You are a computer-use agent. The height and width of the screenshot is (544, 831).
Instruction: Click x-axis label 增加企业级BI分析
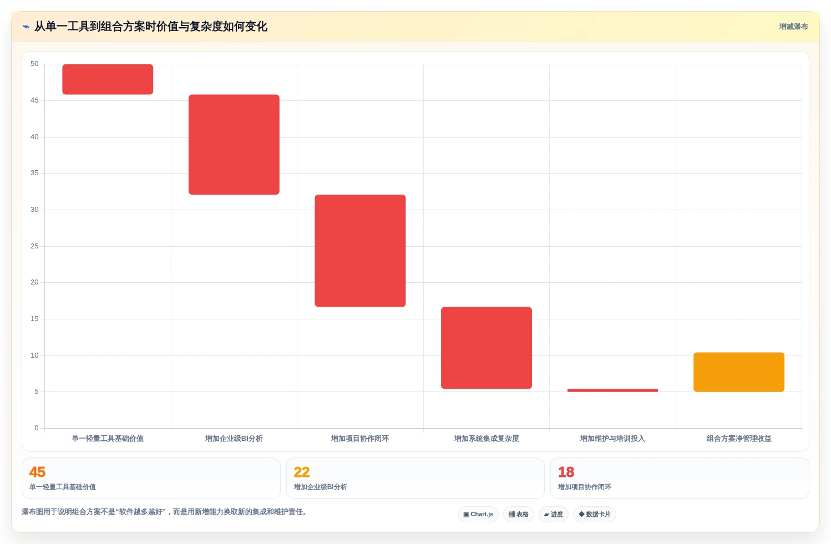(234, 439)
